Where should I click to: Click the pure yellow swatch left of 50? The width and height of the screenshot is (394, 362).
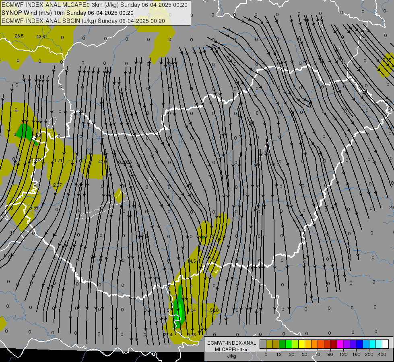(301, 344)
